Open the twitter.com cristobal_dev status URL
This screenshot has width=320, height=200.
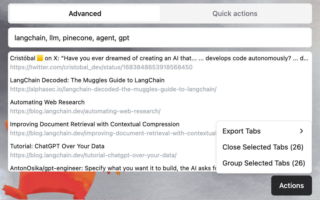click(x=101, y=67)
